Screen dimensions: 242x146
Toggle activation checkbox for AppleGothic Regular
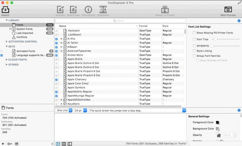point(57,92)
